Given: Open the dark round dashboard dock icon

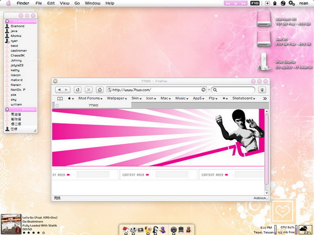Looking at the screenshot, I should (173, 230).
